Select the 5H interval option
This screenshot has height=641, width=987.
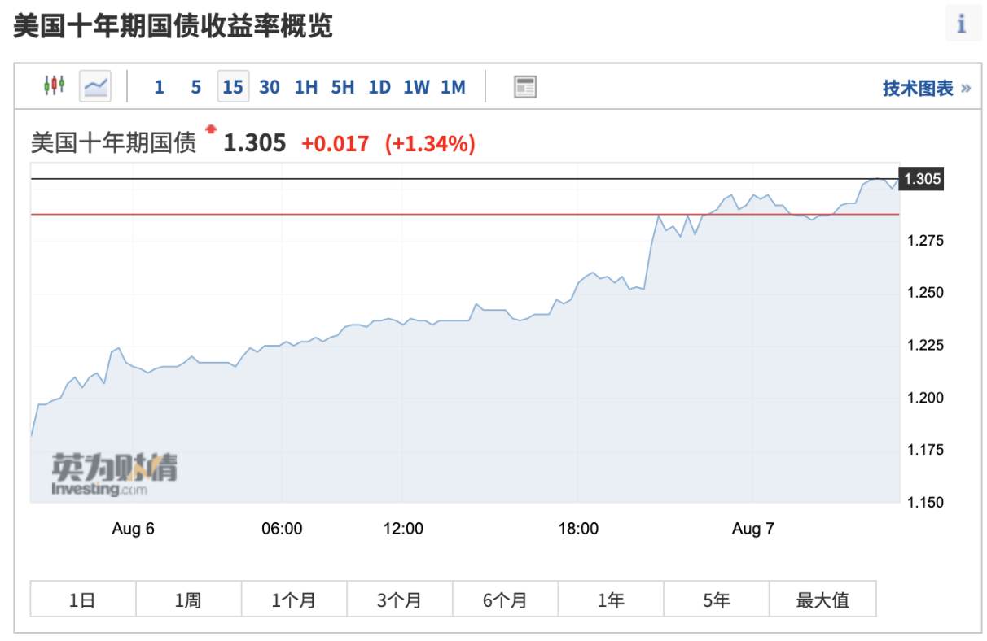click(x=343, y=87)
